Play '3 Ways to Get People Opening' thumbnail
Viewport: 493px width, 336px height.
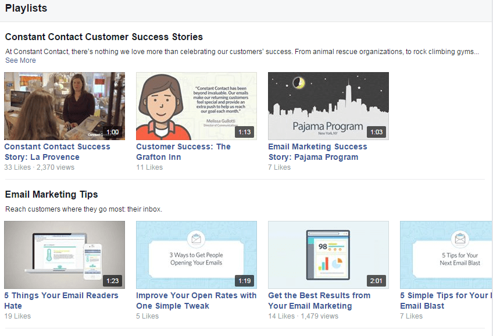tap(196, 255)
